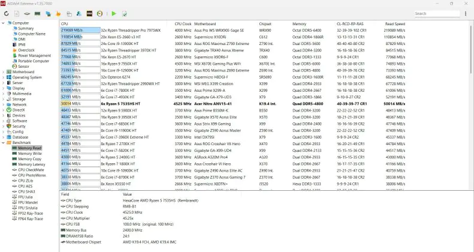Start benchmark with green play icon
This screenshot has height=252, width=474.
point(114,14)
